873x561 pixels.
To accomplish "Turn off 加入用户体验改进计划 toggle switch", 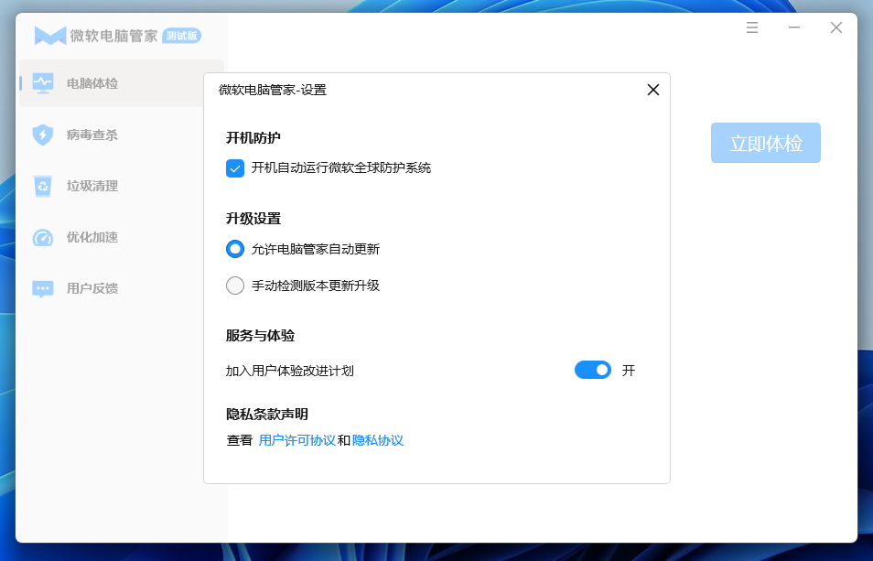I will pyautogui.click(x=593, y=370).
